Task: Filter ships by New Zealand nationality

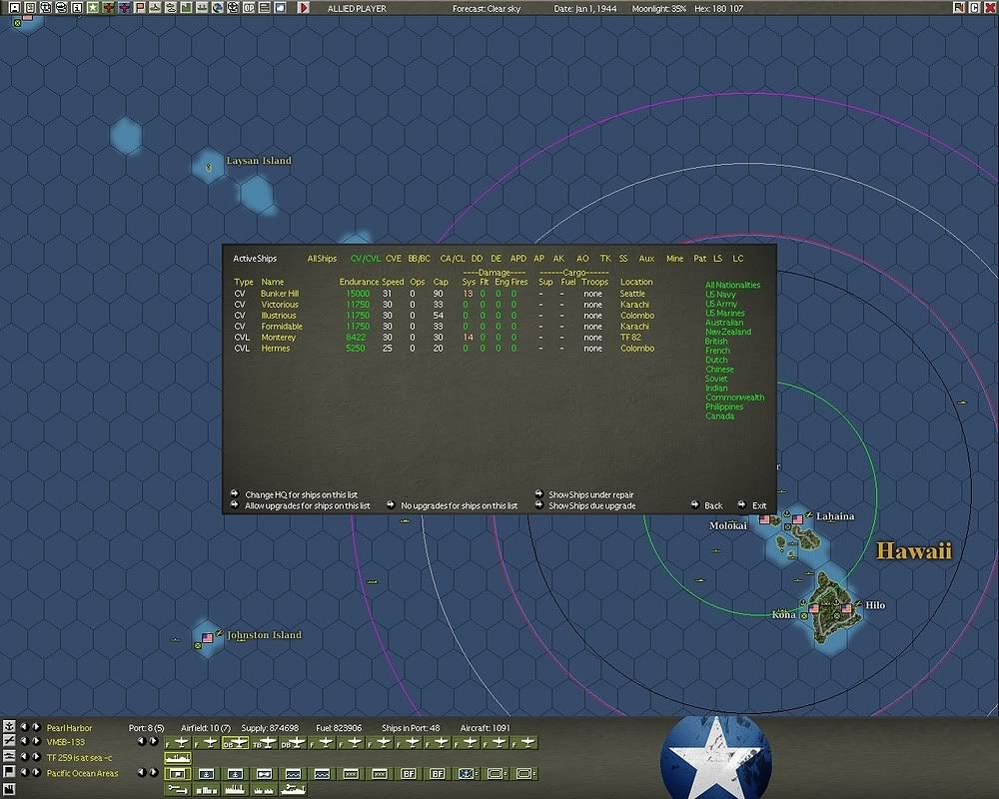Action: tap(728, 332)
